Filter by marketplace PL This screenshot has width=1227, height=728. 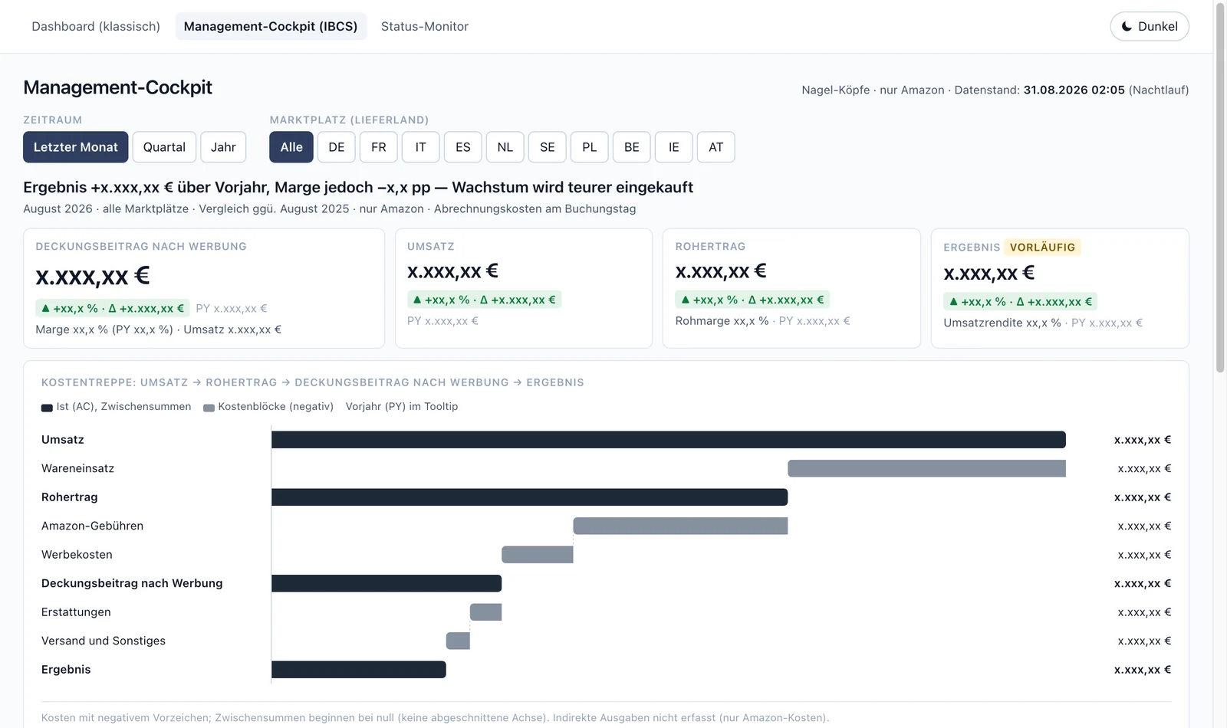click(590, 147)
